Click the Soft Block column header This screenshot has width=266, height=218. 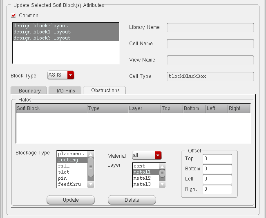[x=51, y=108]
